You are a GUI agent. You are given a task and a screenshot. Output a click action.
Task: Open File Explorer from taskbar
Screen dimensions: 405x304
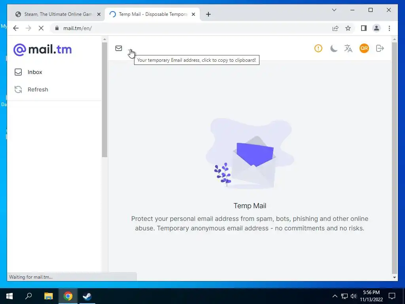(48, 296)
